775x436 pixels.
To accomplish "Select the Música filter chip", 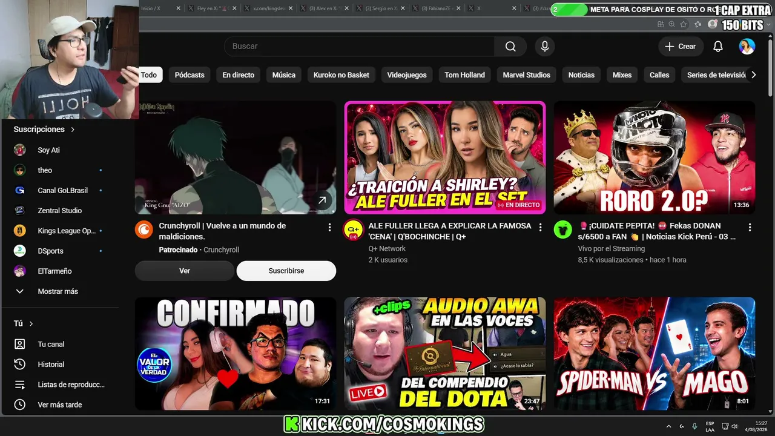I will point(283,75).
